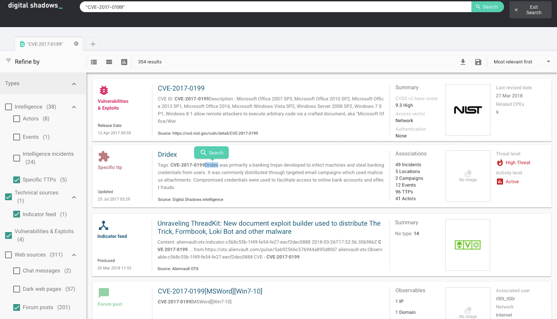
Task: Click the NIST logo thumbnail
Action: 468,110
